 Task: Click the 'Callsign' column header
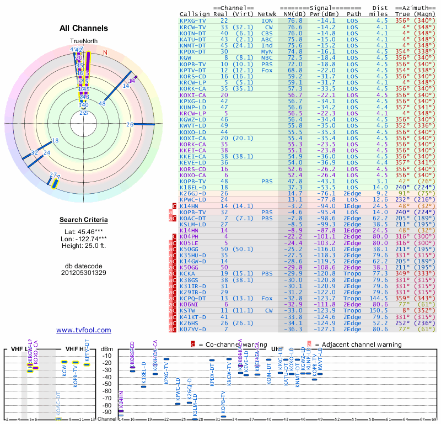pos(195,14)
